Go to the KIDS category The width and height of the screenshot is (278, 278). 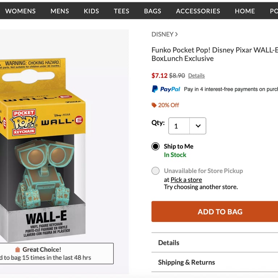pos(91,11)
